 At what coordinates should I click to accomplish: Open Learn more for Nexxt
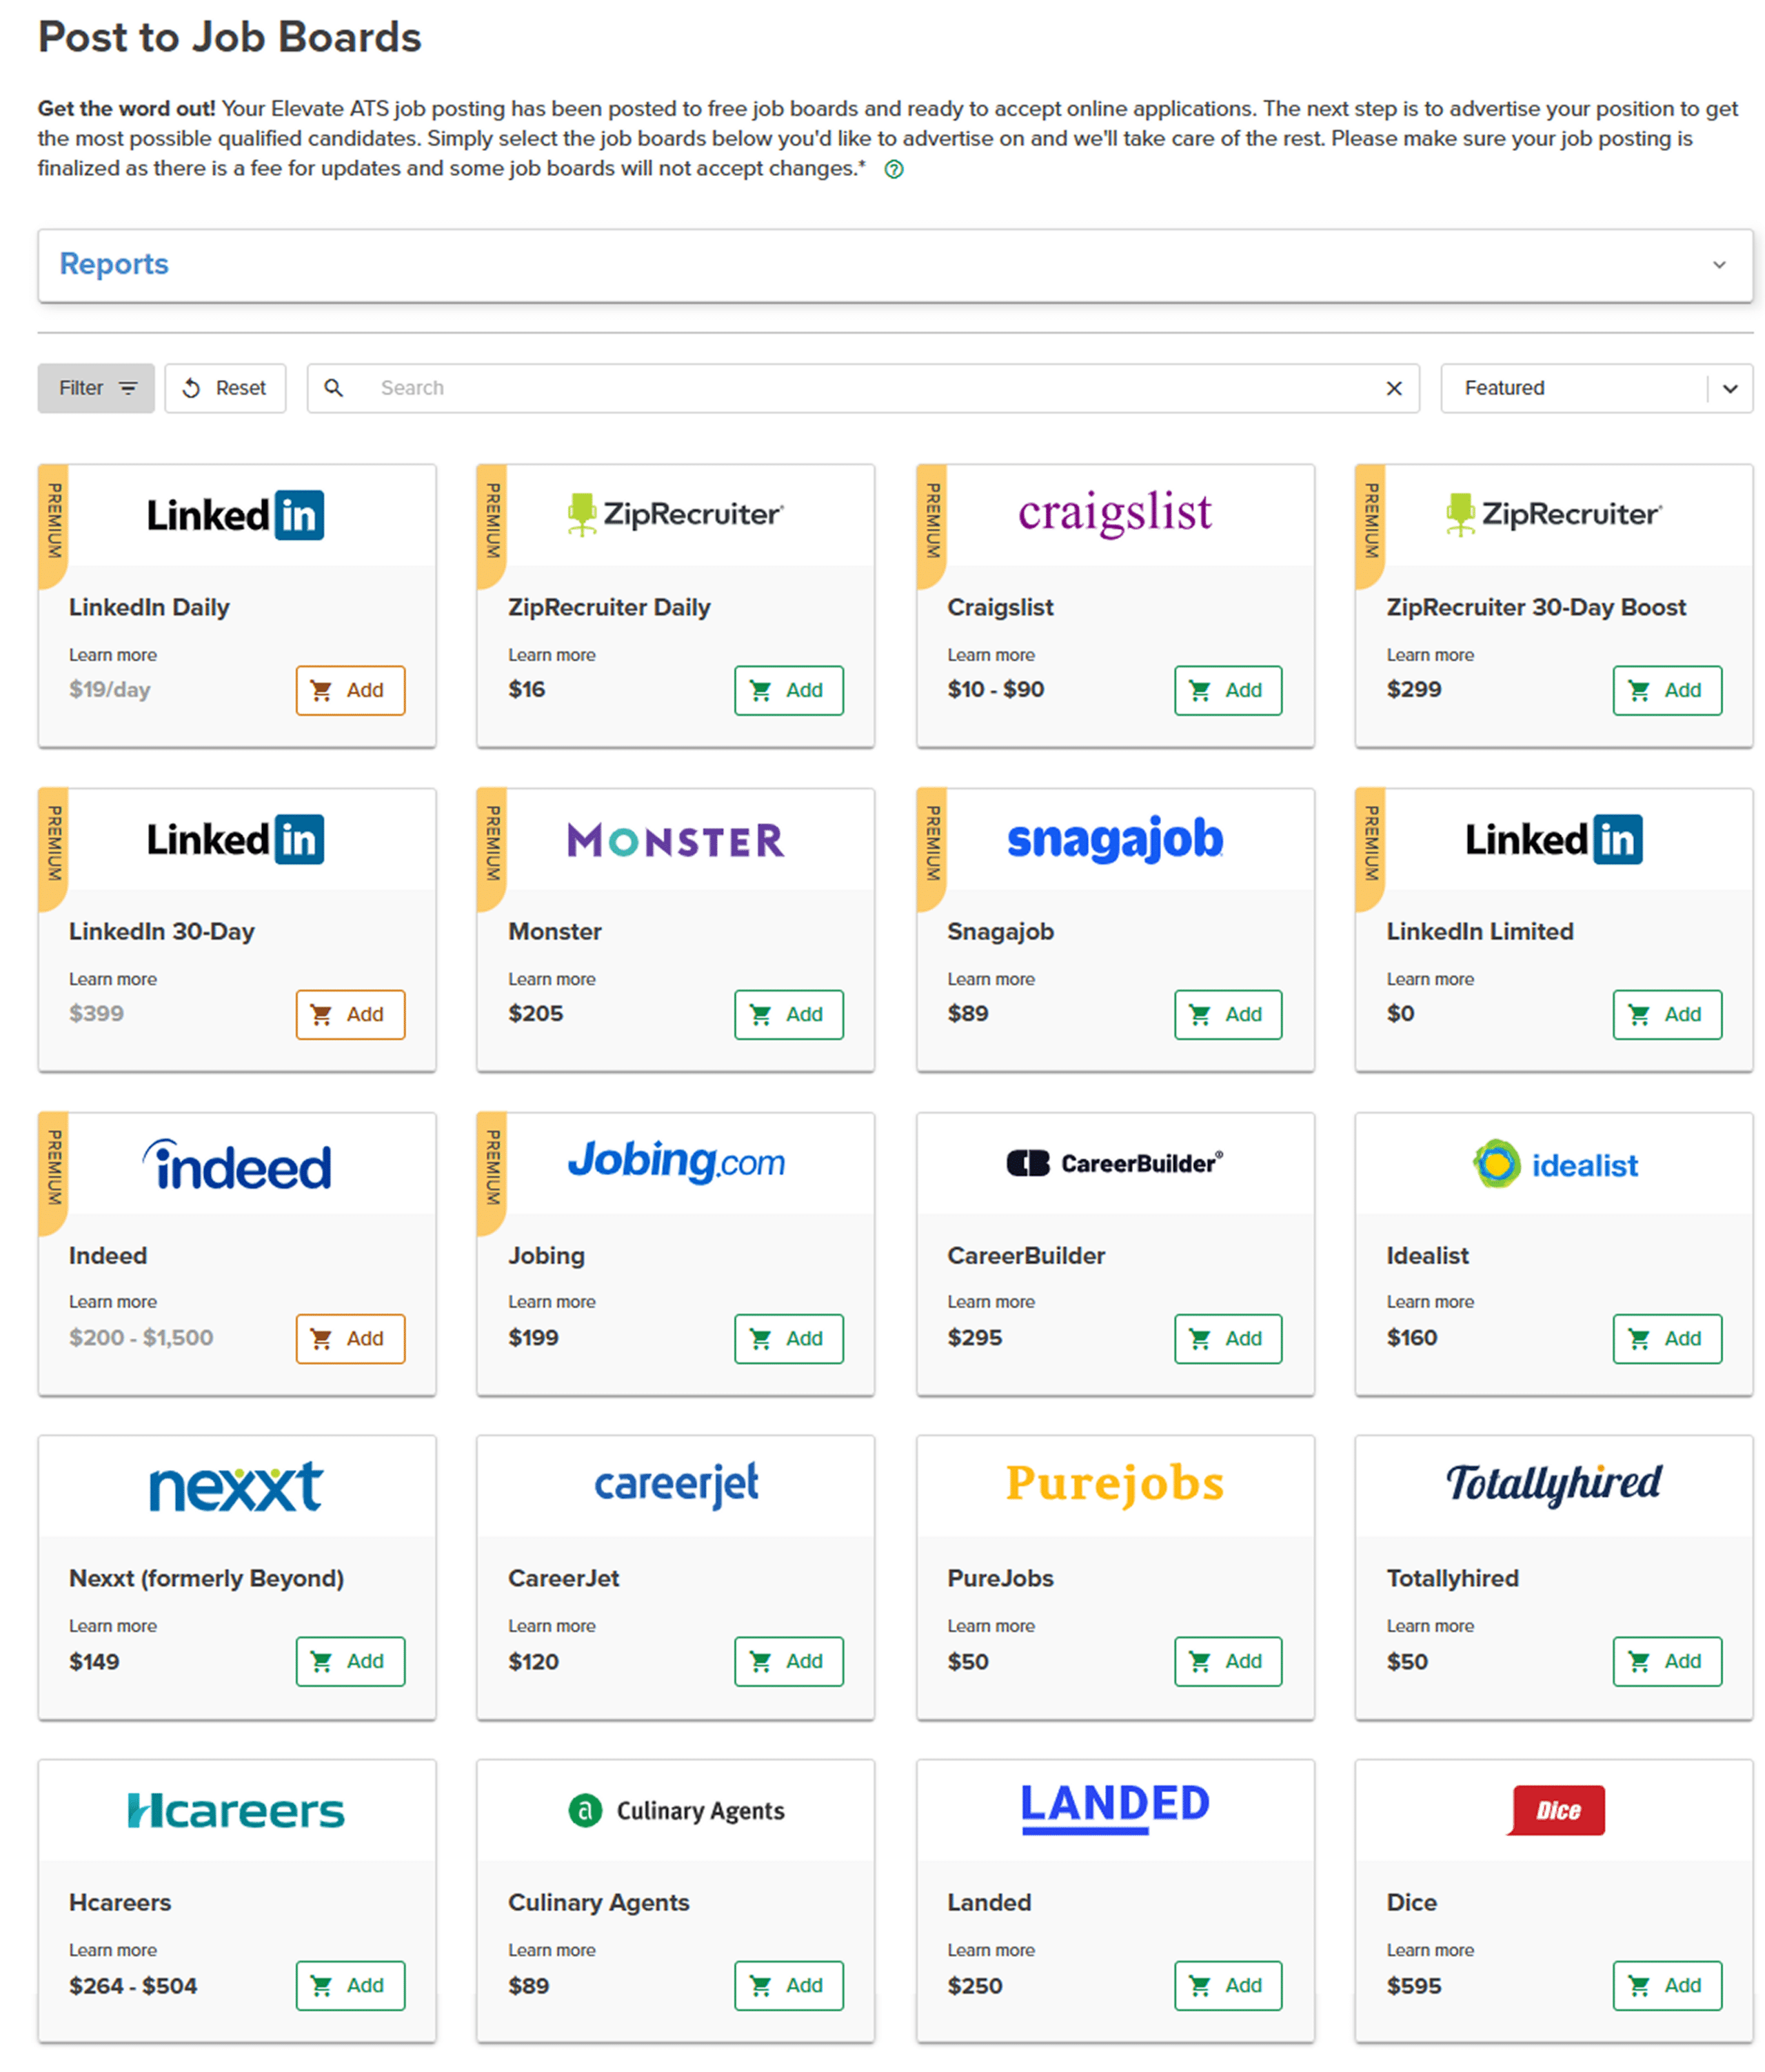112,1626
